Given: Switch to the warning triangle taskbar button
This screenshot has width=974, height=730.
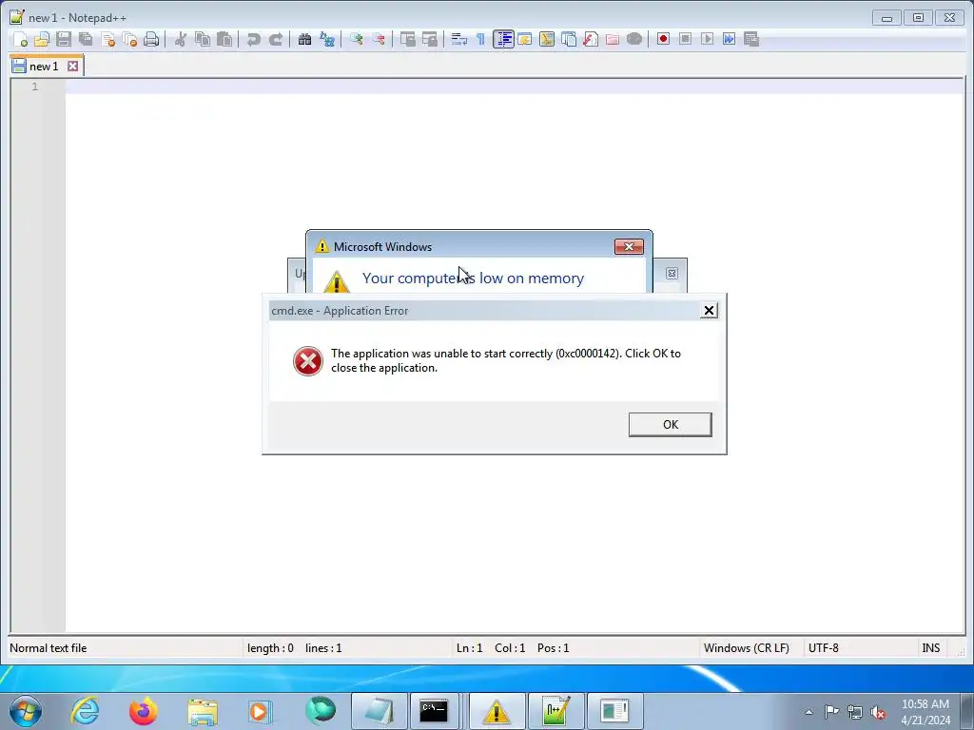Looking at the screenshot, I should click(x=496, y=711).
